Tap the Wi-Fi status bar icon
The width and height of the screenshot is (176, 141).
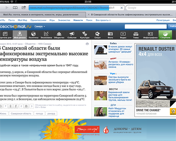(12, 2)
